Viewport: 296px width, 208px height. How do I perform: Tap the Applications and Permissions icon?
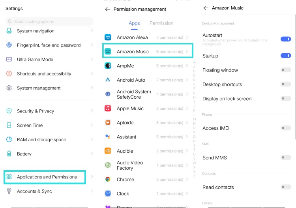[9, 177]
